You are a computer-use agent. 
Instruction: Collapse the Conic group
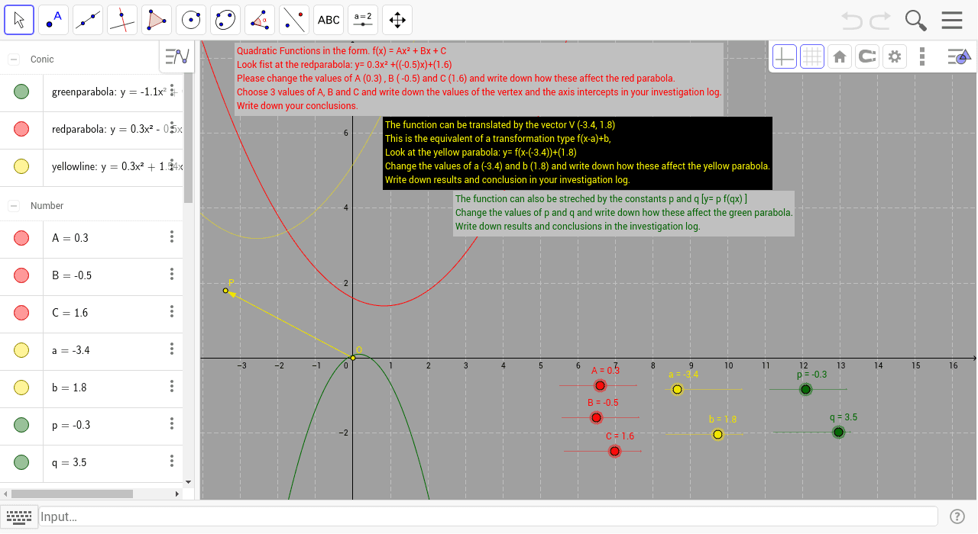click(13, 59)
